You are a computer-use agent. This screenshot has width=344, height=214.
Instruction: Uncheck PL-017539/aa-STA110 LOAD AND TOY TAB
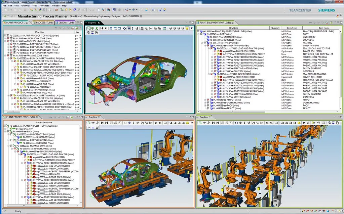[x=212, y=48]
